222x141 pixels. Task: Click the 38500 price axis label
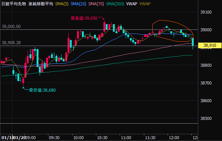pyautogui.click(x=206, y=118)
